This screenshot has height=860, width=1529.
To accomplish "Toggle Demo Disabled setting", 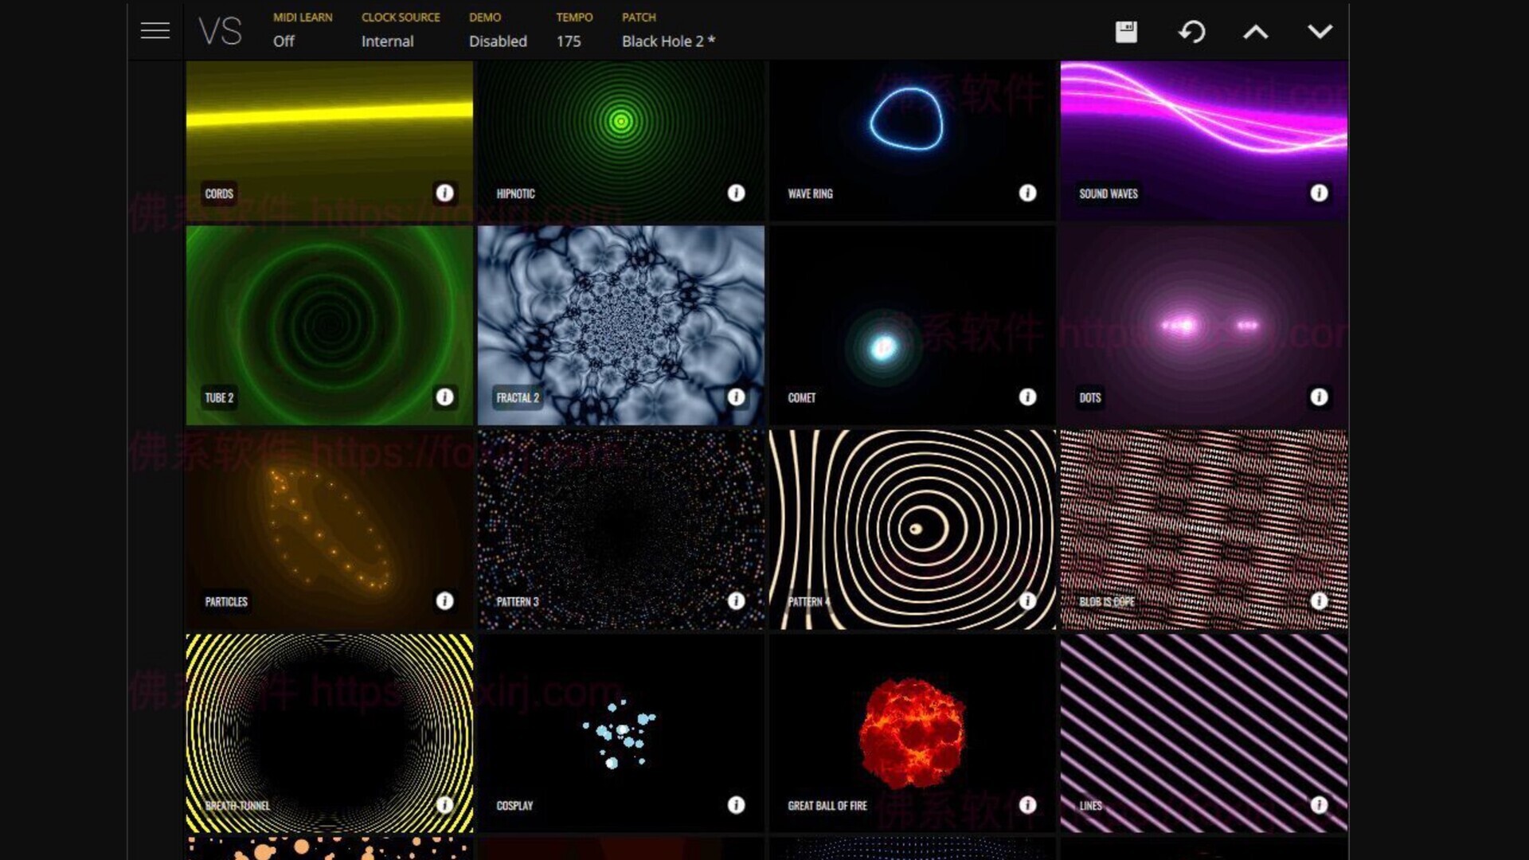I will click(x=498, y=29).
